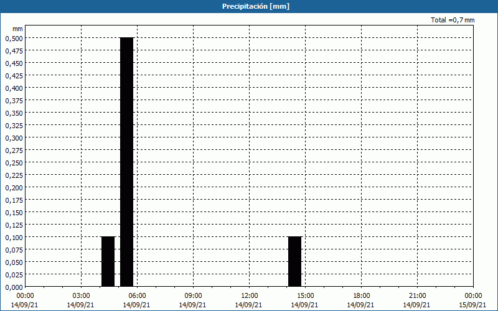Click the 0,325 y-axis label
The height and width of the screenshot is (311, 498).
[x=14, y=126]
